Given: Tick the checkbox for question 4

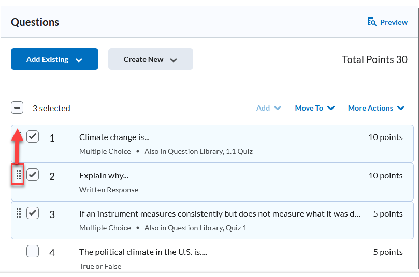Looking at the screenshot, I should (x=33, y=251).
